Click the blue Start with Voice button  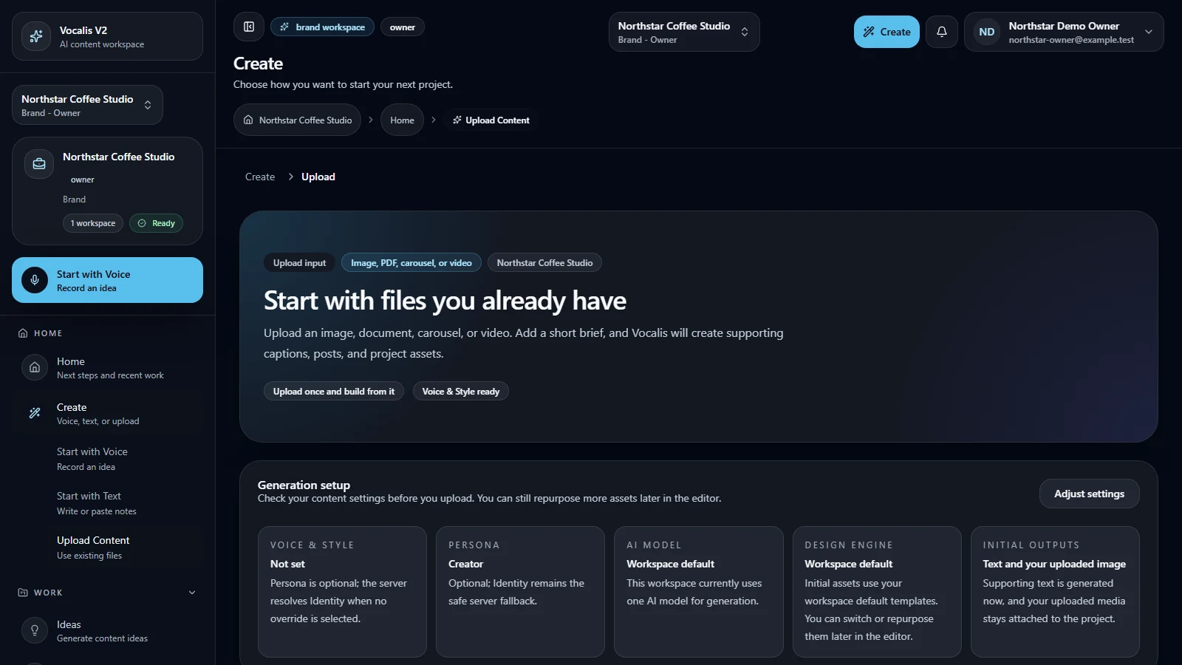click(x=107, y=280)
